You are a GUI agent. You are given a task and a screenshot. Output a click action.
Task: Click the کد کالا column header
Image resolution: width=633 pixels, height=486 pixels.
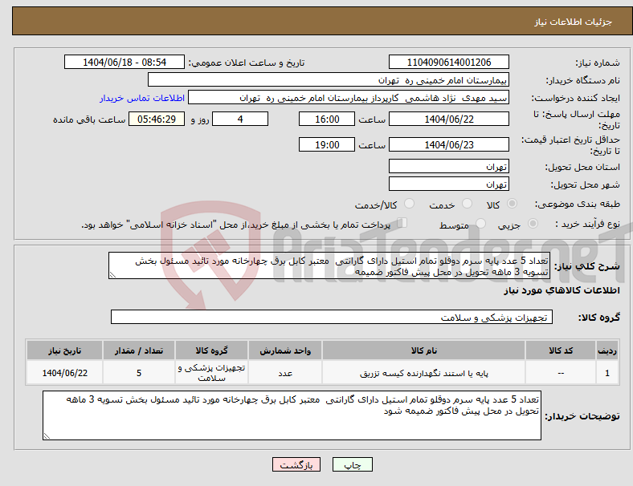pos(561,350)
